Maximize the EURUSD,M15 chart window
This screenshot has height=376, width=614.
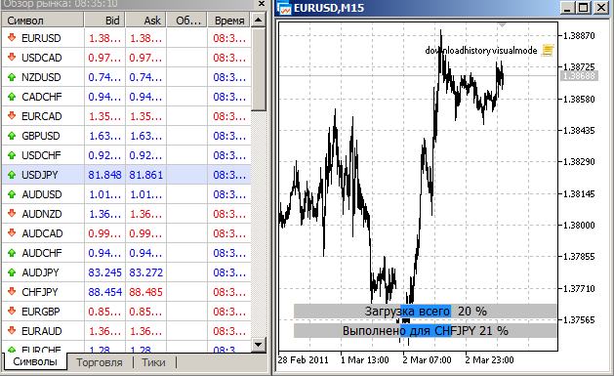pos(584,8)
